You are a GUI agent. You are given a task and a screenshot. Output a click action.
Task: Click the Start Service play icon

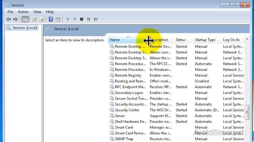(68, 19)
